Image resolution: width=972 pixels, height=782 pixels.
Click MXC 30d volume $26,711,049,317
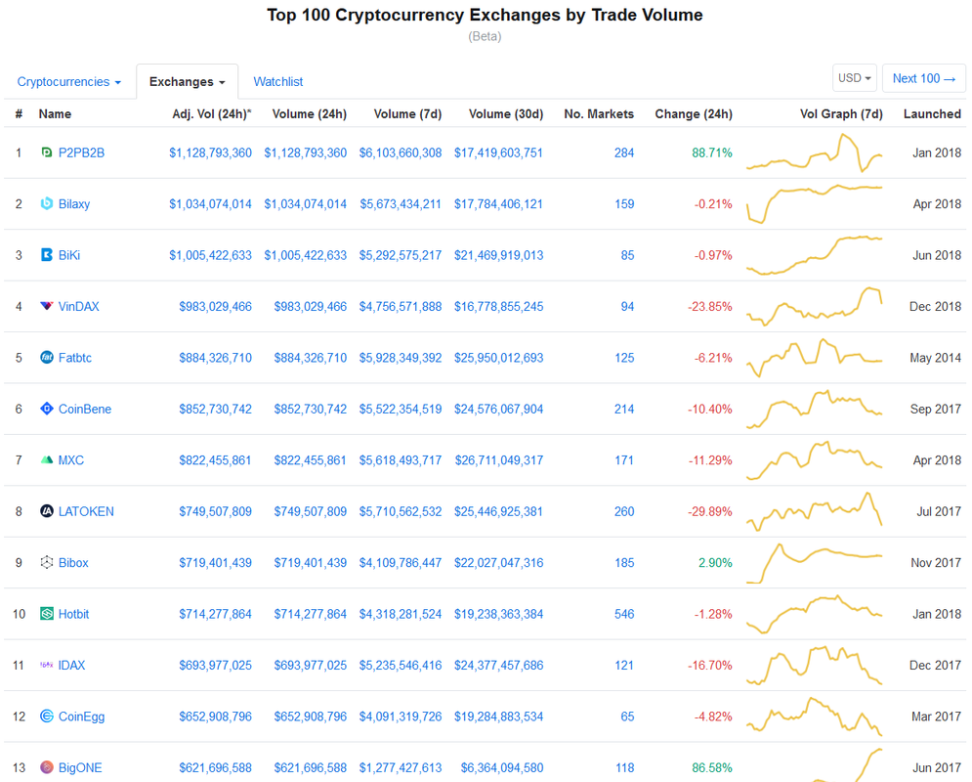click(499, 460)
